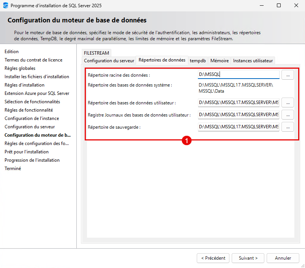Select Règles de configuration des fo... step

[x=36, y=143]
